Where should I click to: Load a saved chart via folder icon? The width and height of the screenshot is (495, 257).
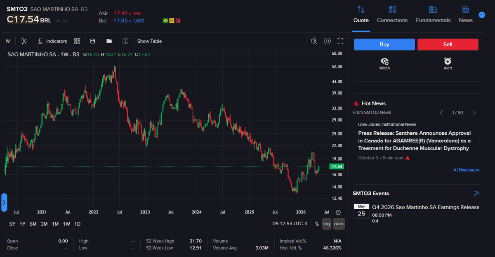(109, 41)
